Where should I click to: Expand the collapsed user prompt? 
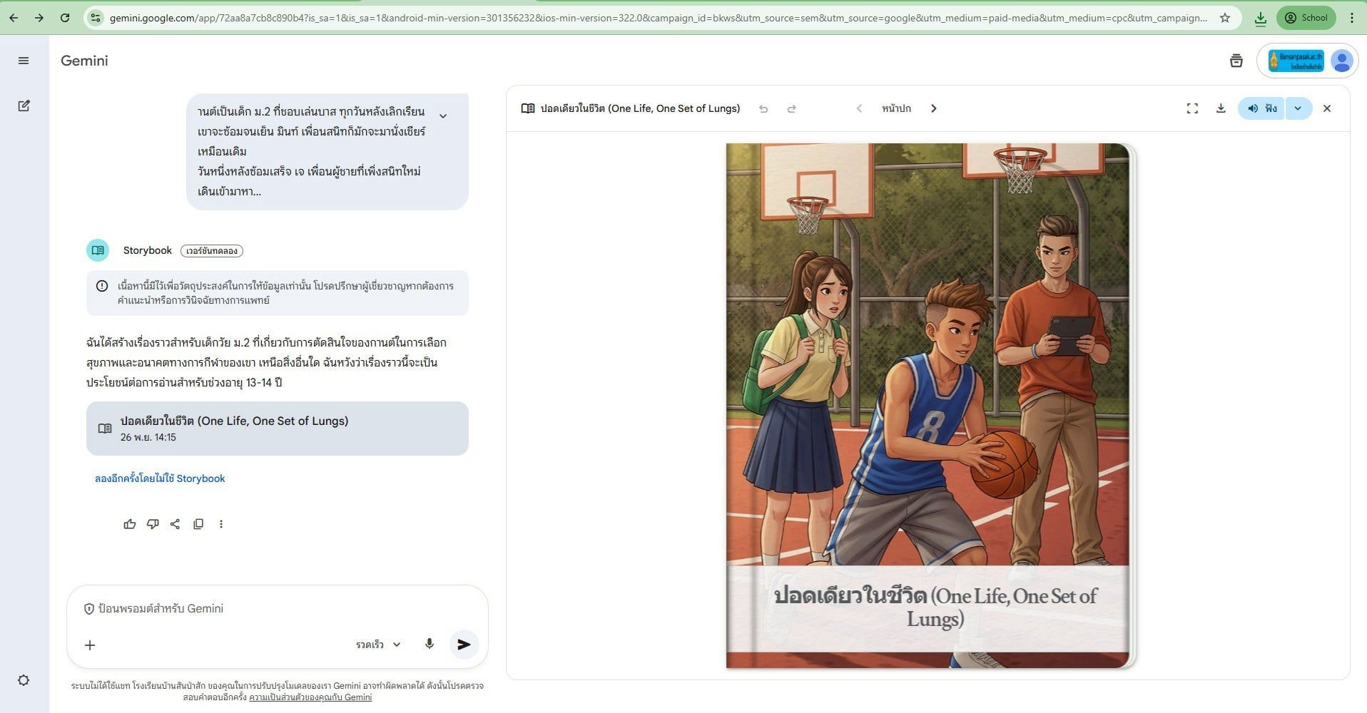point(443,116)
